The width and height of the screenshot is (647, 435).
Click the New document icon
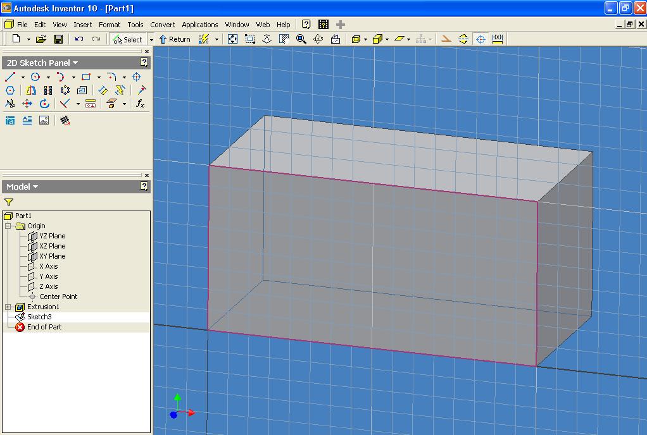point(16,39)
